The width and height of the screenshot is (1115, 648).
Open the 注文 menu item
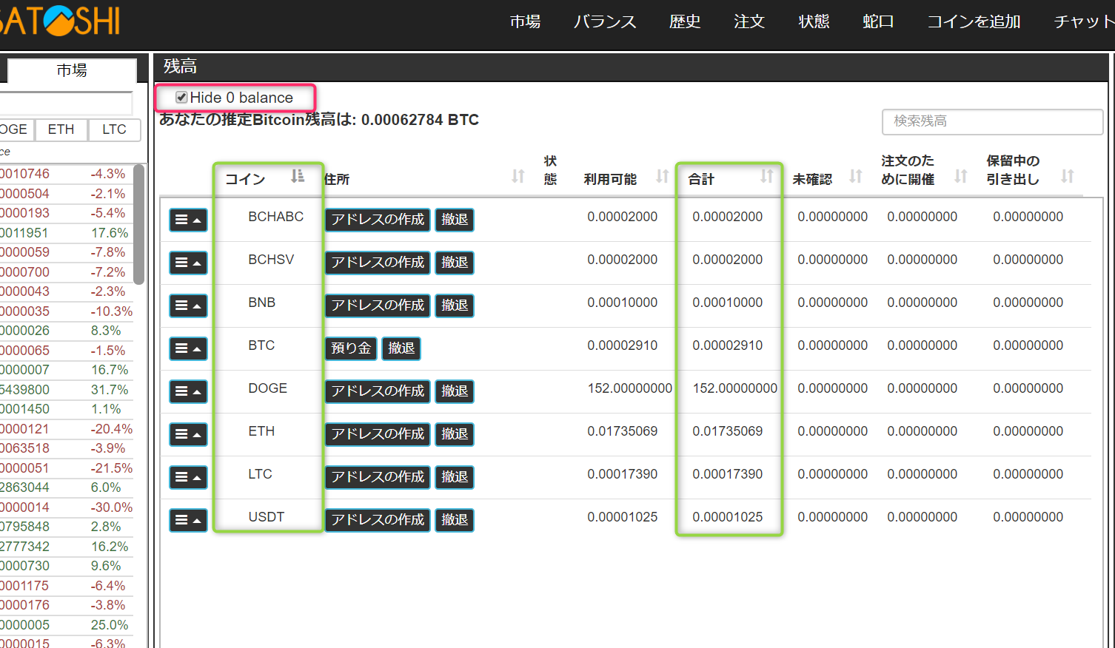749,21
